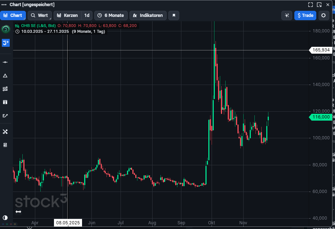The image size is (335, 229).
Task: Open the crossed tools utilities icon
Action: pyautogui.click(x=5, y=132)
